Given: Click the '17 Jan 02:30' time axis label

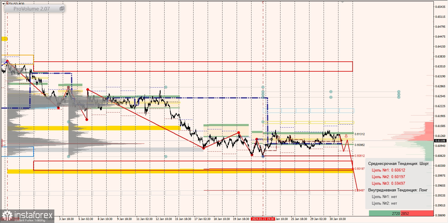Looking at the screenshot, I should pyautogui.click(x=202, y=219).
